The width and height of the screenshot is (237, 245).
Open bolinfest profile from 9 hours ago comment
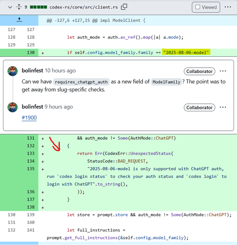click(32, 107)
